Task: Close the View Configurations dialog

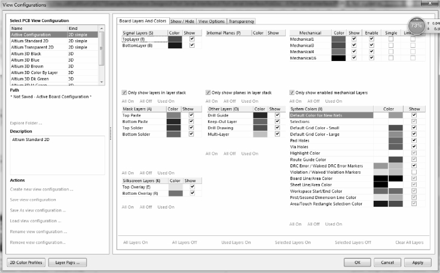Action: tap(430, 3)
